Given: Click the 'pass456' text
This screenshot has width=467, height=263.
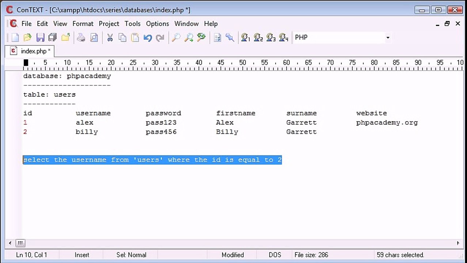Looking at the screenshot, I should [161, 132].
